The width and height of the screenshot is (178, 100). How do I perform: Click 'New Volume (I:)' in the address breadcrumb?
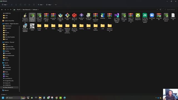pos(27,10)
